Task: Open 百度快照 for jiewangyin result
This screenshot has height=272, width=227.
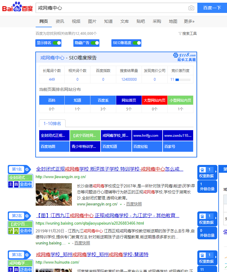Action: [134, 204]
